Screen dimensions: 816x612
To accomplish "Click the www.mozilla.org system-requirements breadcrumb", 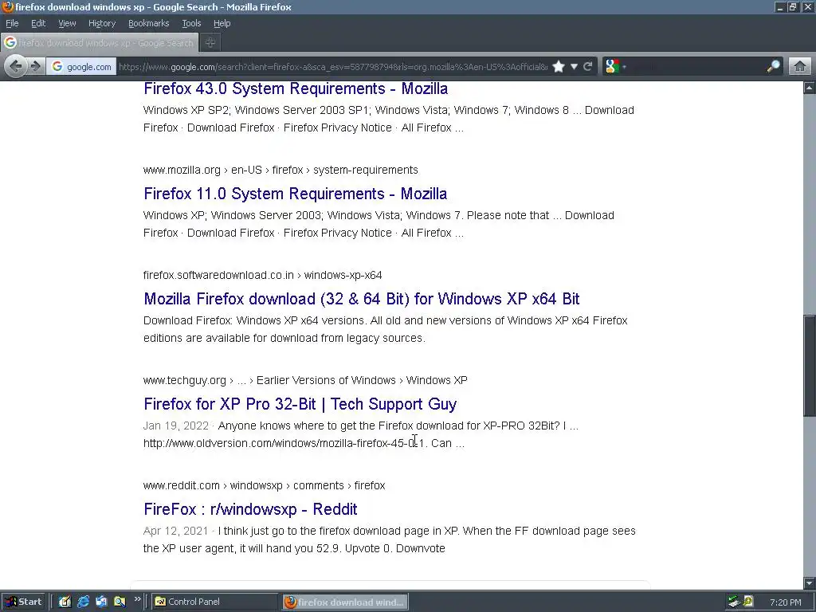I will (x=280, y=171).
